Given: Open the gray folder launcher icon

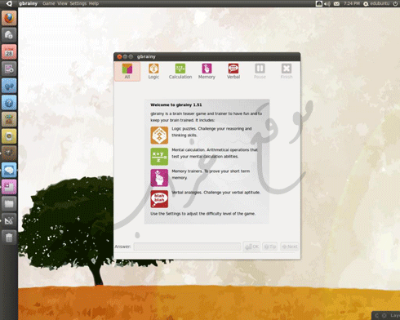Looking at the screenshot, I should click(9, 204).
